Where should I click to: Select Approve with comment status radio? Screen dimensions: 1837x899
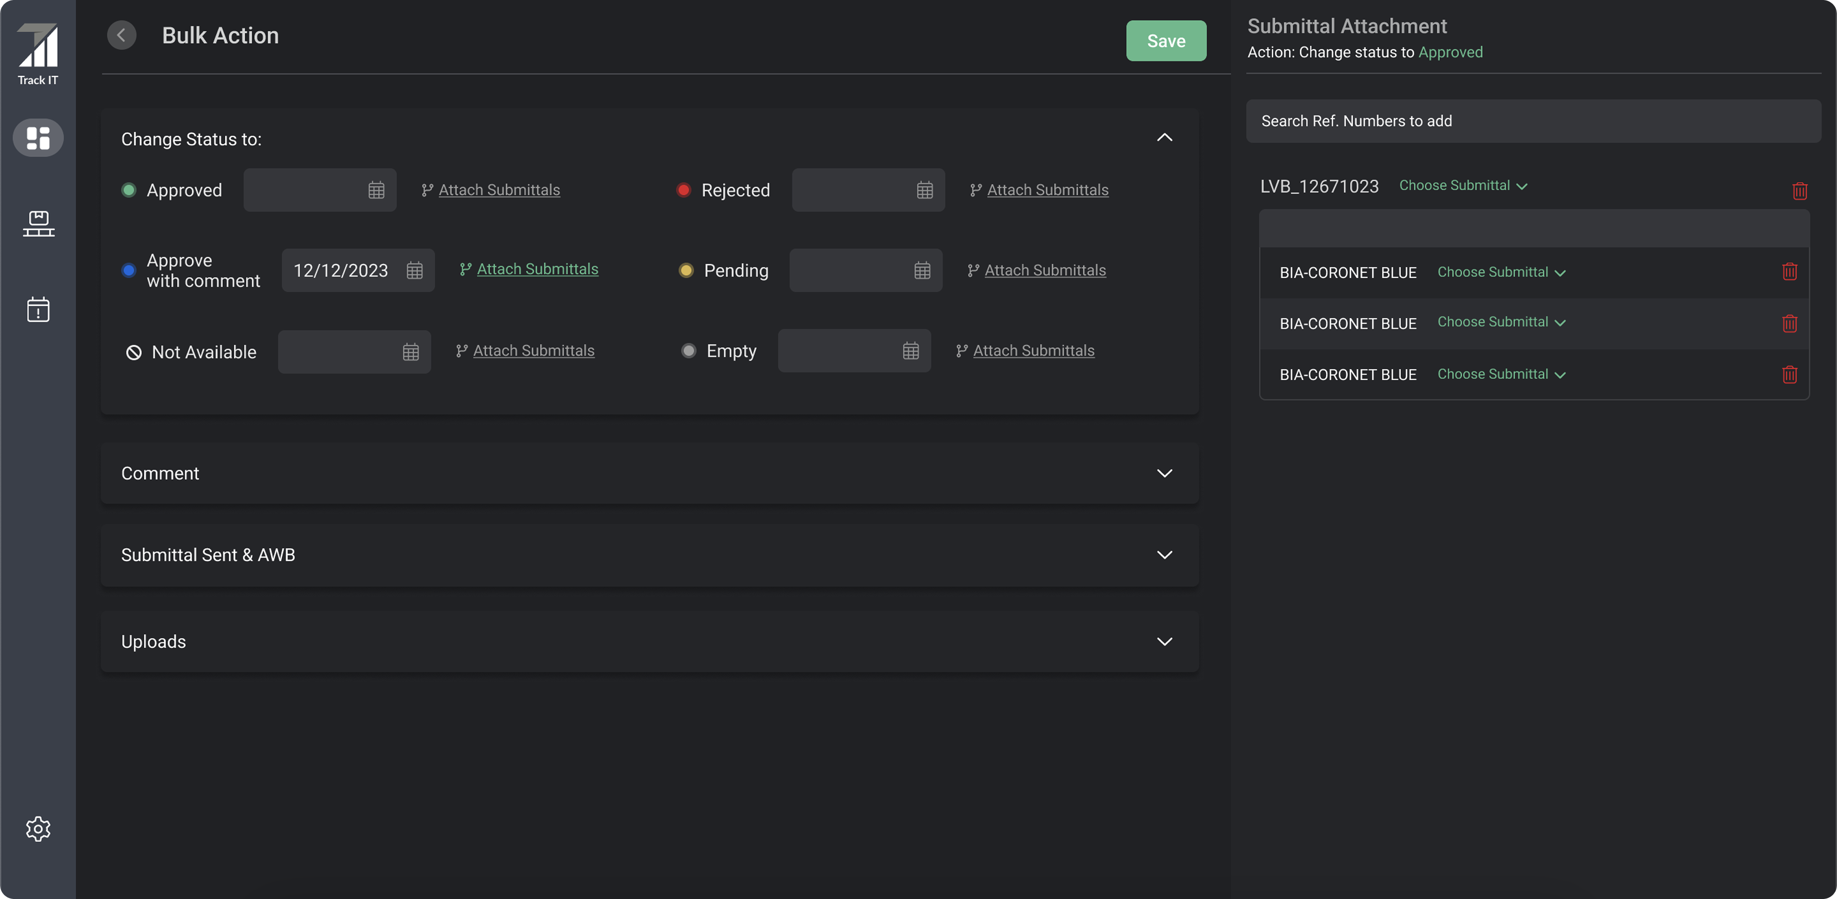click(129, 270)
